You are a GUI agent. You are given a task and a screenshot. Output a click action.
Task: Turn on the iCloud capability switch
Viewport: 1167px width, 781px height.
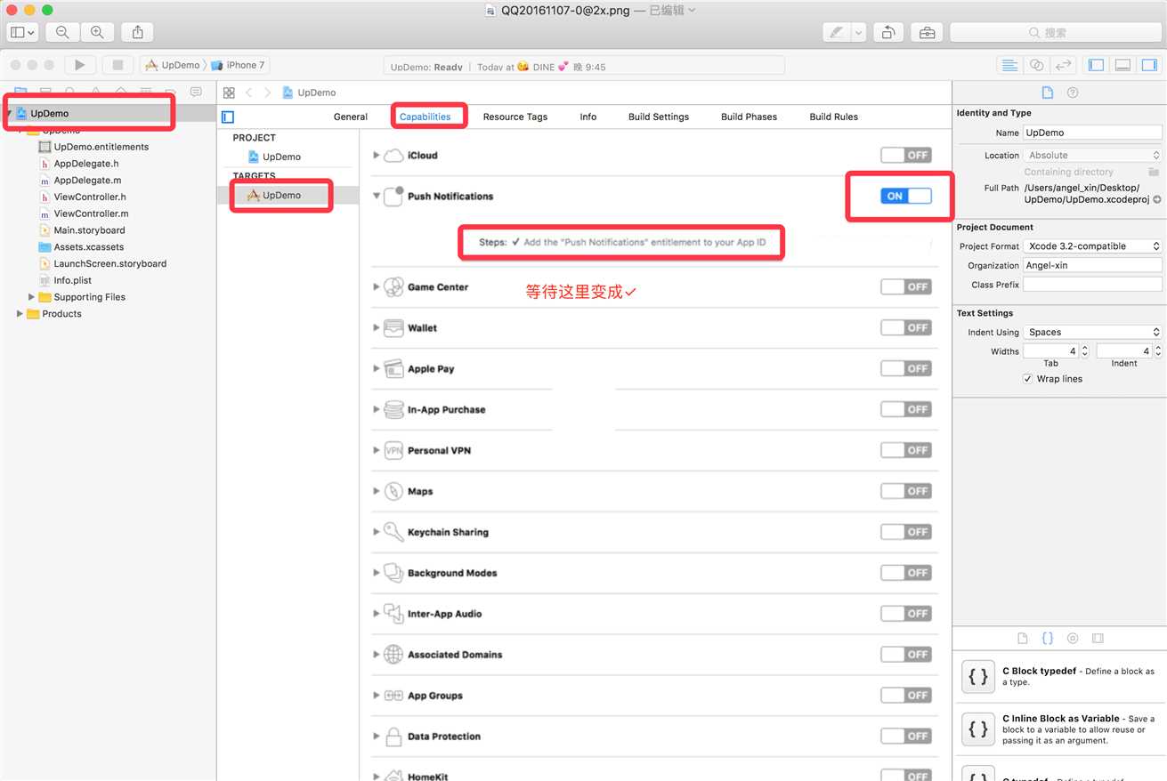point(906,155)
